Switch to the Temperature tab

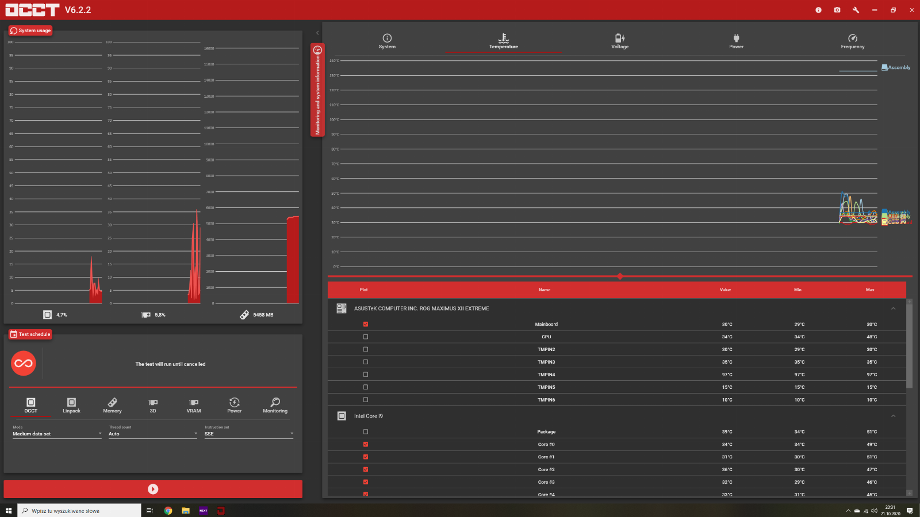pos(504,41)
